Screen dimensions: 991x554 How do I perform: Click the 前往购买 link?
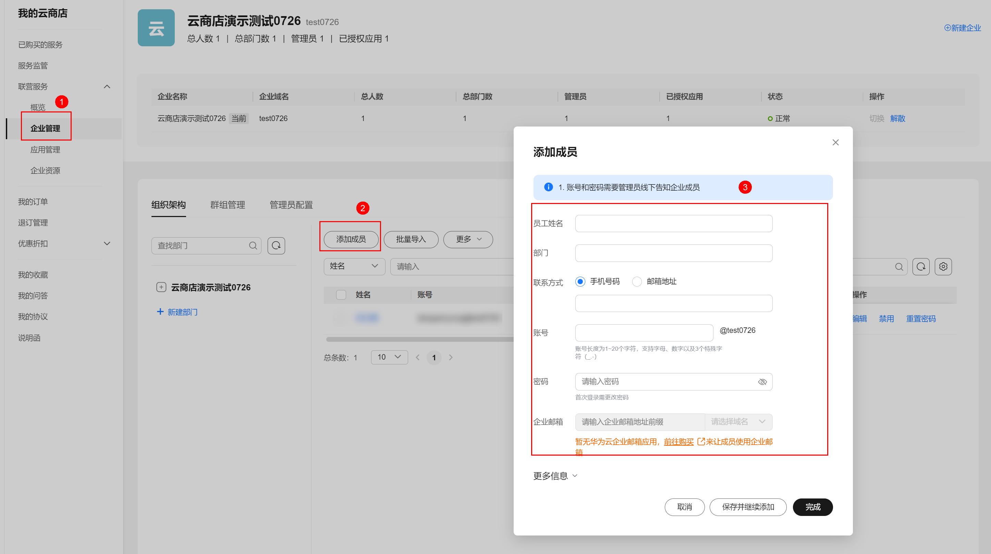click(x=678, y=442)
